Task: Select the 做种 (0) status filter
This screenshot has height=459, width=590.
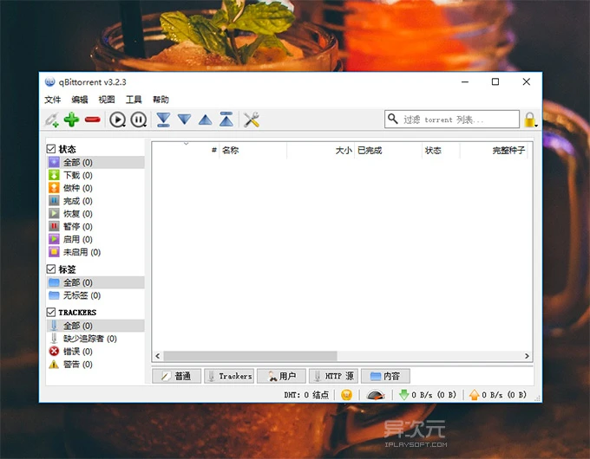Action: tap(95, 188)
